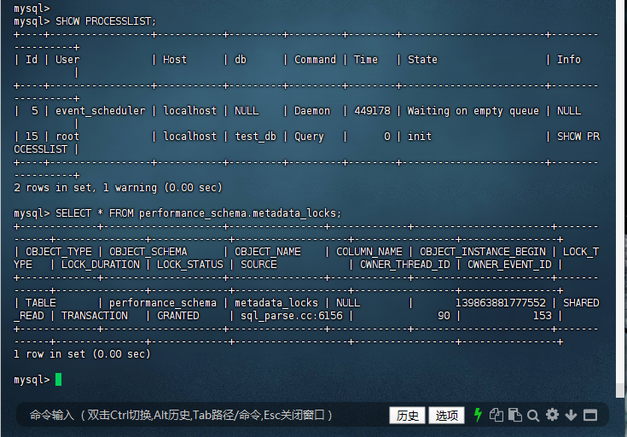Click the 'Time' header in processlist
The height and width of the screenshot is (437, 627).
point(365,60)
